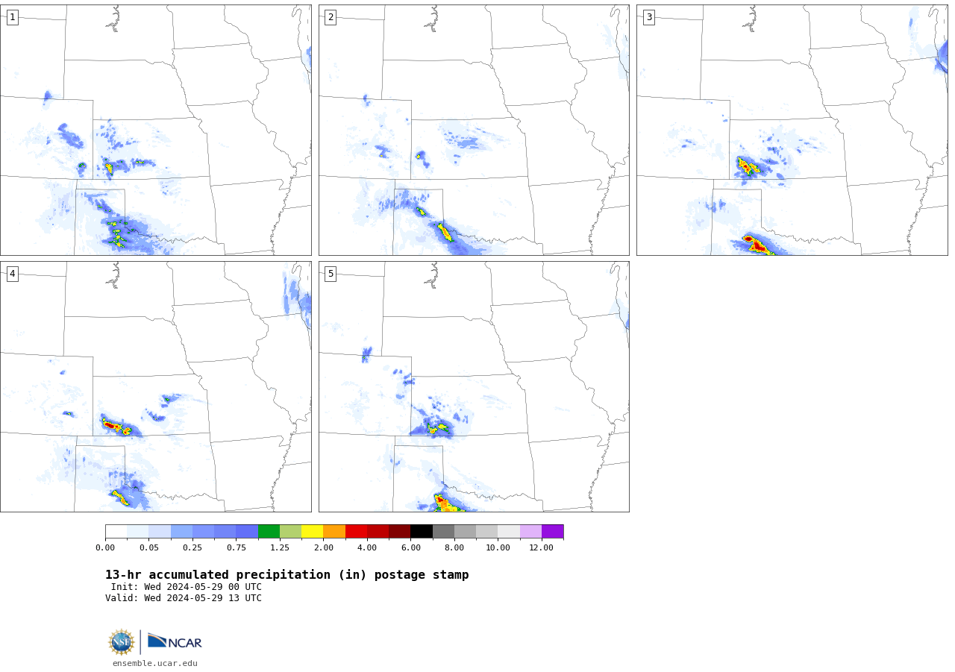The height and width of the screenshot is (672, 955).
Task: Pick the bright purple colorbar swatch
Action: coord(553,532)
